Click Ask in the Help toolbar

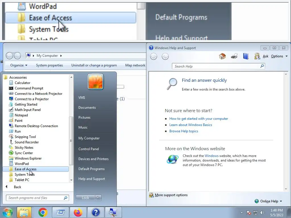click(x=265, y=56)
